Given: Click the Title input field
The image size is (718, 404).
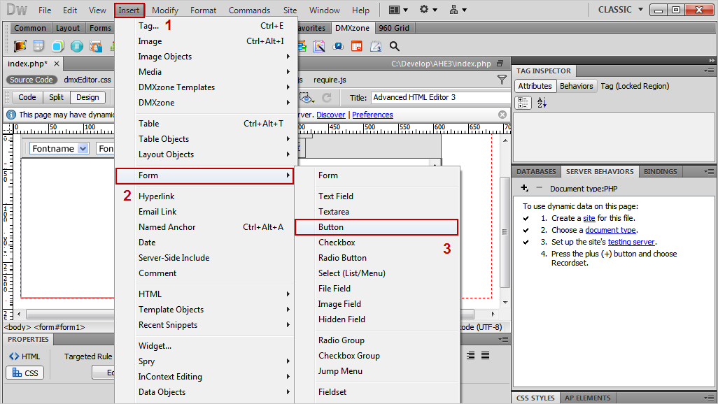Looking at the screenshot, I should (x=439, y=97).
